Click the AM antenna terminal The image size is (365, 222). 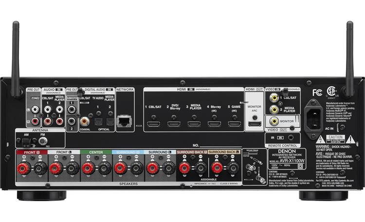pos(26,142)
